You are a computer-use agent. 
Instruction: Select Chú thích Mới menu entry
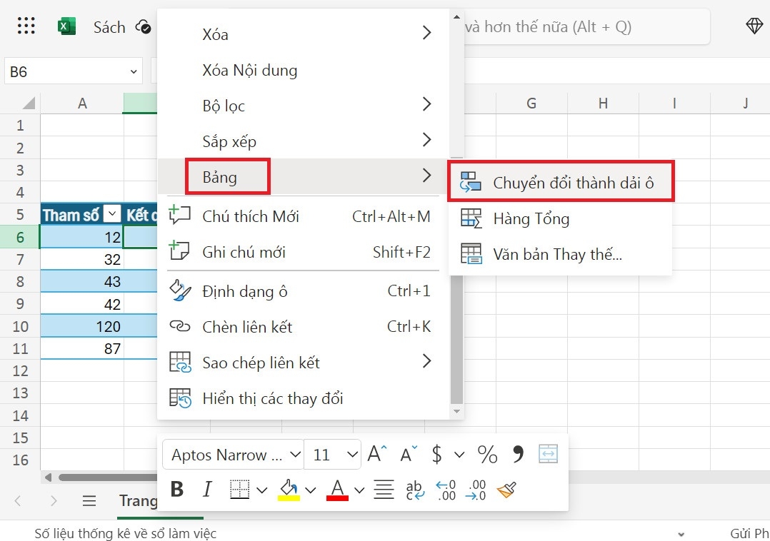click(303, 216)
